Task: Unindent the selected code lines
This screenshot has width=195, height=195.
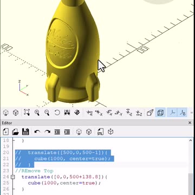Action: (x=57, y=132)
